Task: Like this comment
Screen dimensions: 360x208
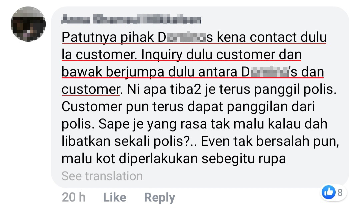Action: coord(115,197)
